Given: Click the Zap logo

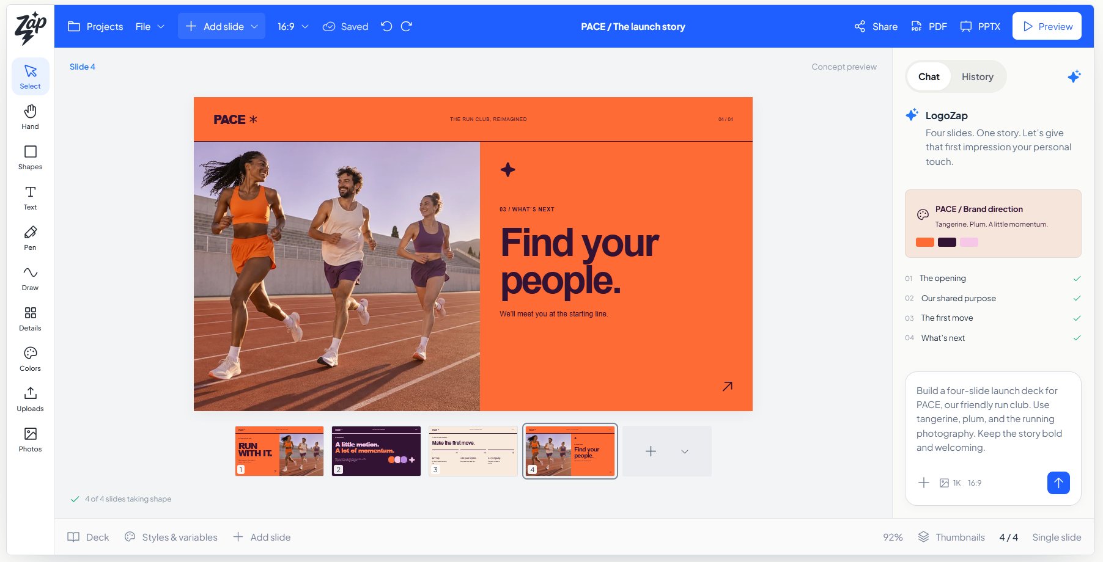Looking at the screenshot, I should [31, 28].
